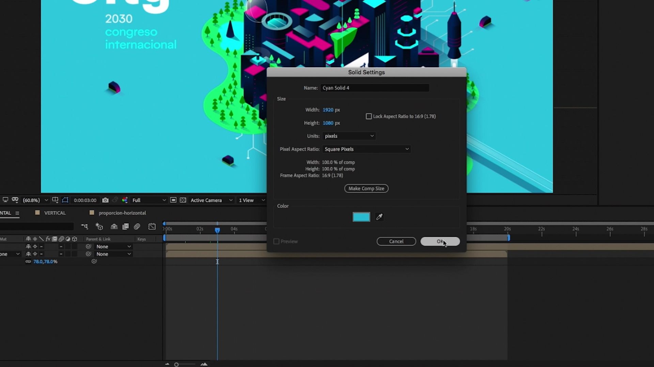Image resolution: width=654 pixels, height=367 pixels.
Task: Click parent pick whip of first layer
Action: (89, 246)
